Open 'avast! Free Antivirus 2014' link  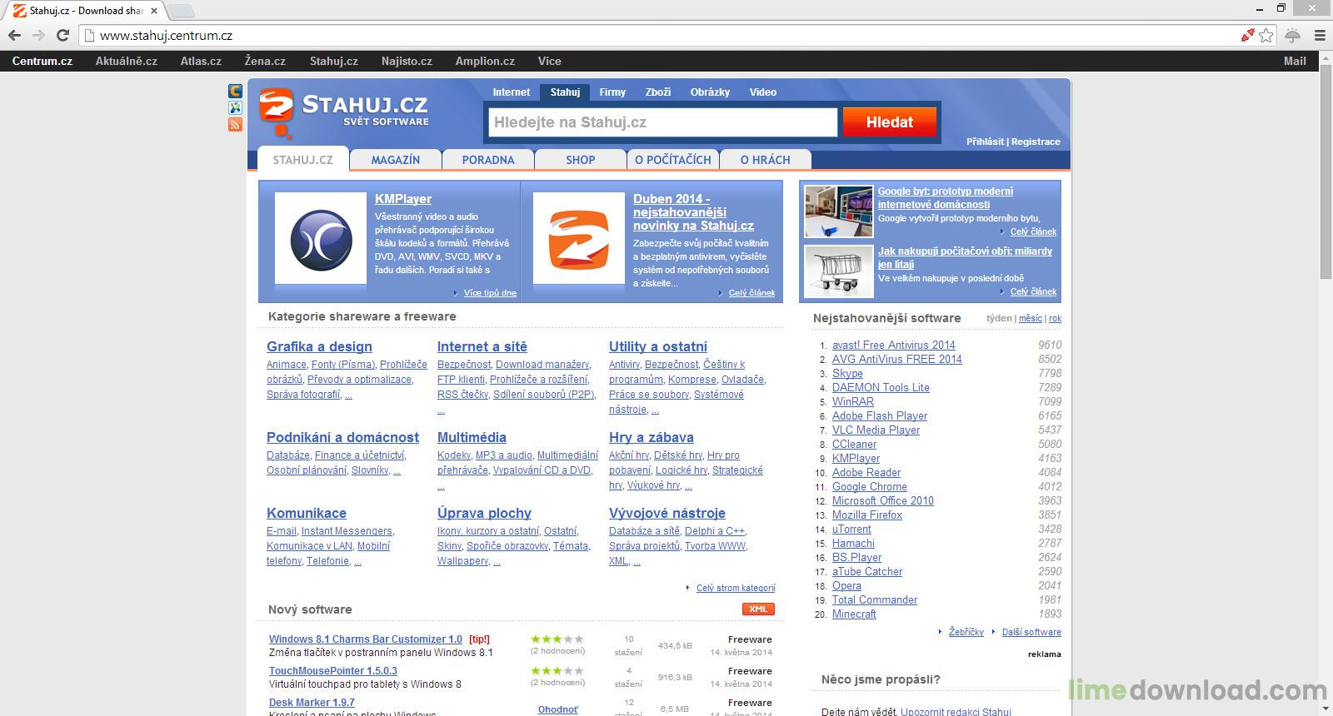[x=893, y=345]
